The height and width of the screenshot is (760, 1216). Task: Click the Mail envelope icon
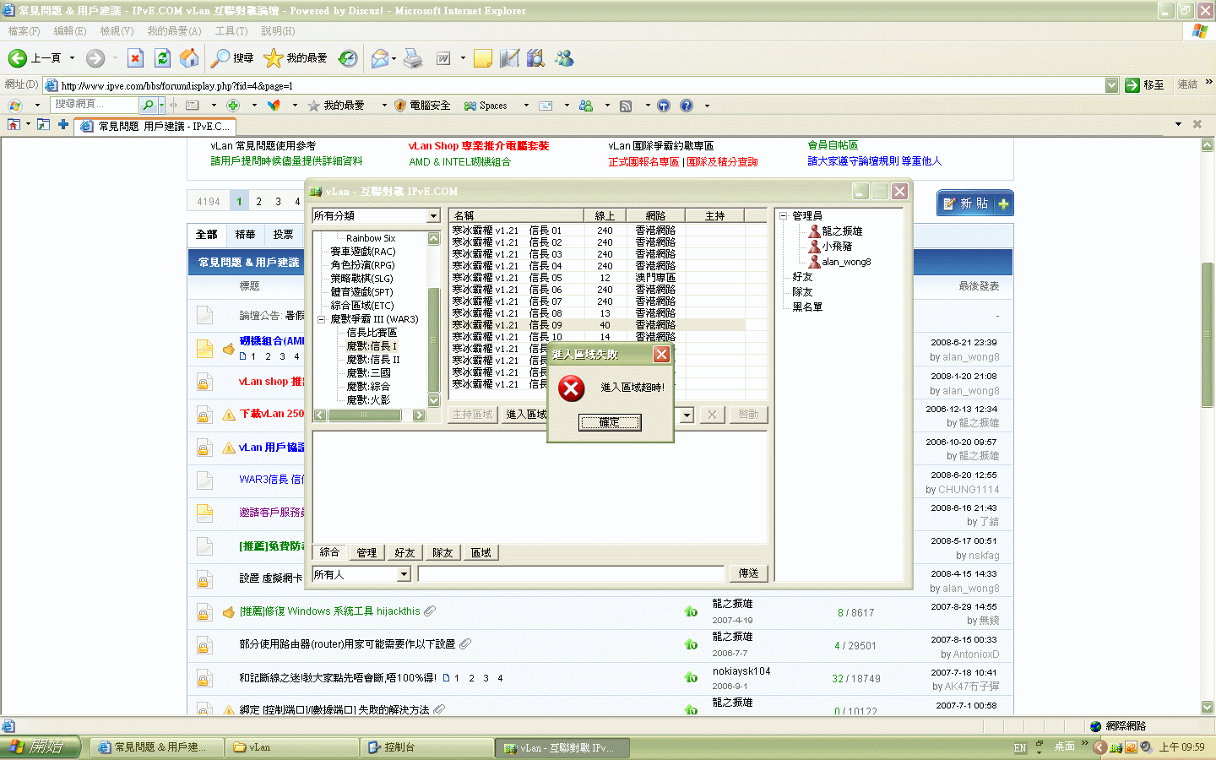tap(380, 57)
